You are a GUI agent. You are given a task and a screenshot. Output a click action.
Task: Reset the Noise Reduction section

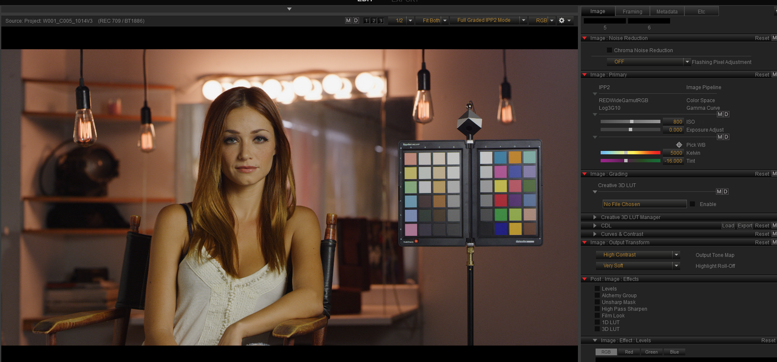click(762, 38)
